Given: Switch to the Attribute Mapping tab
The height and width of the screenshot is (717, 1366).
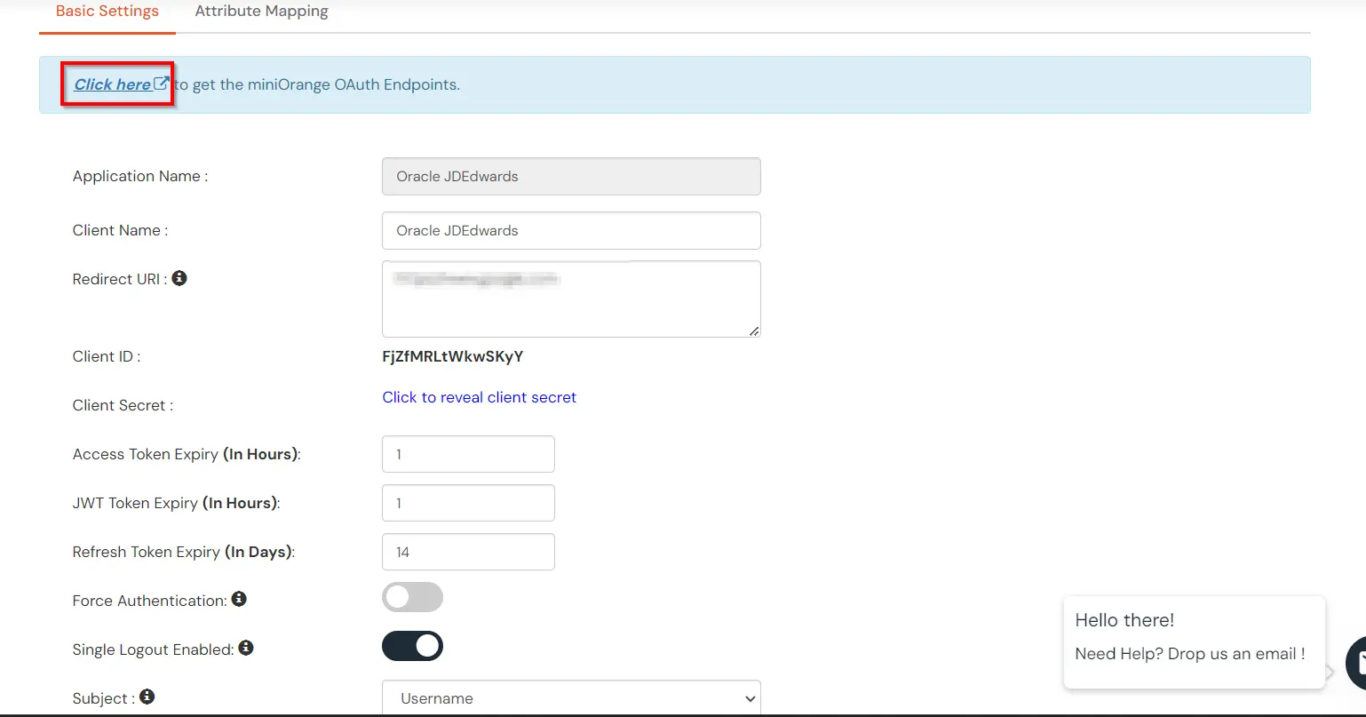Looking at the screenshot, I should pos(261,11).
